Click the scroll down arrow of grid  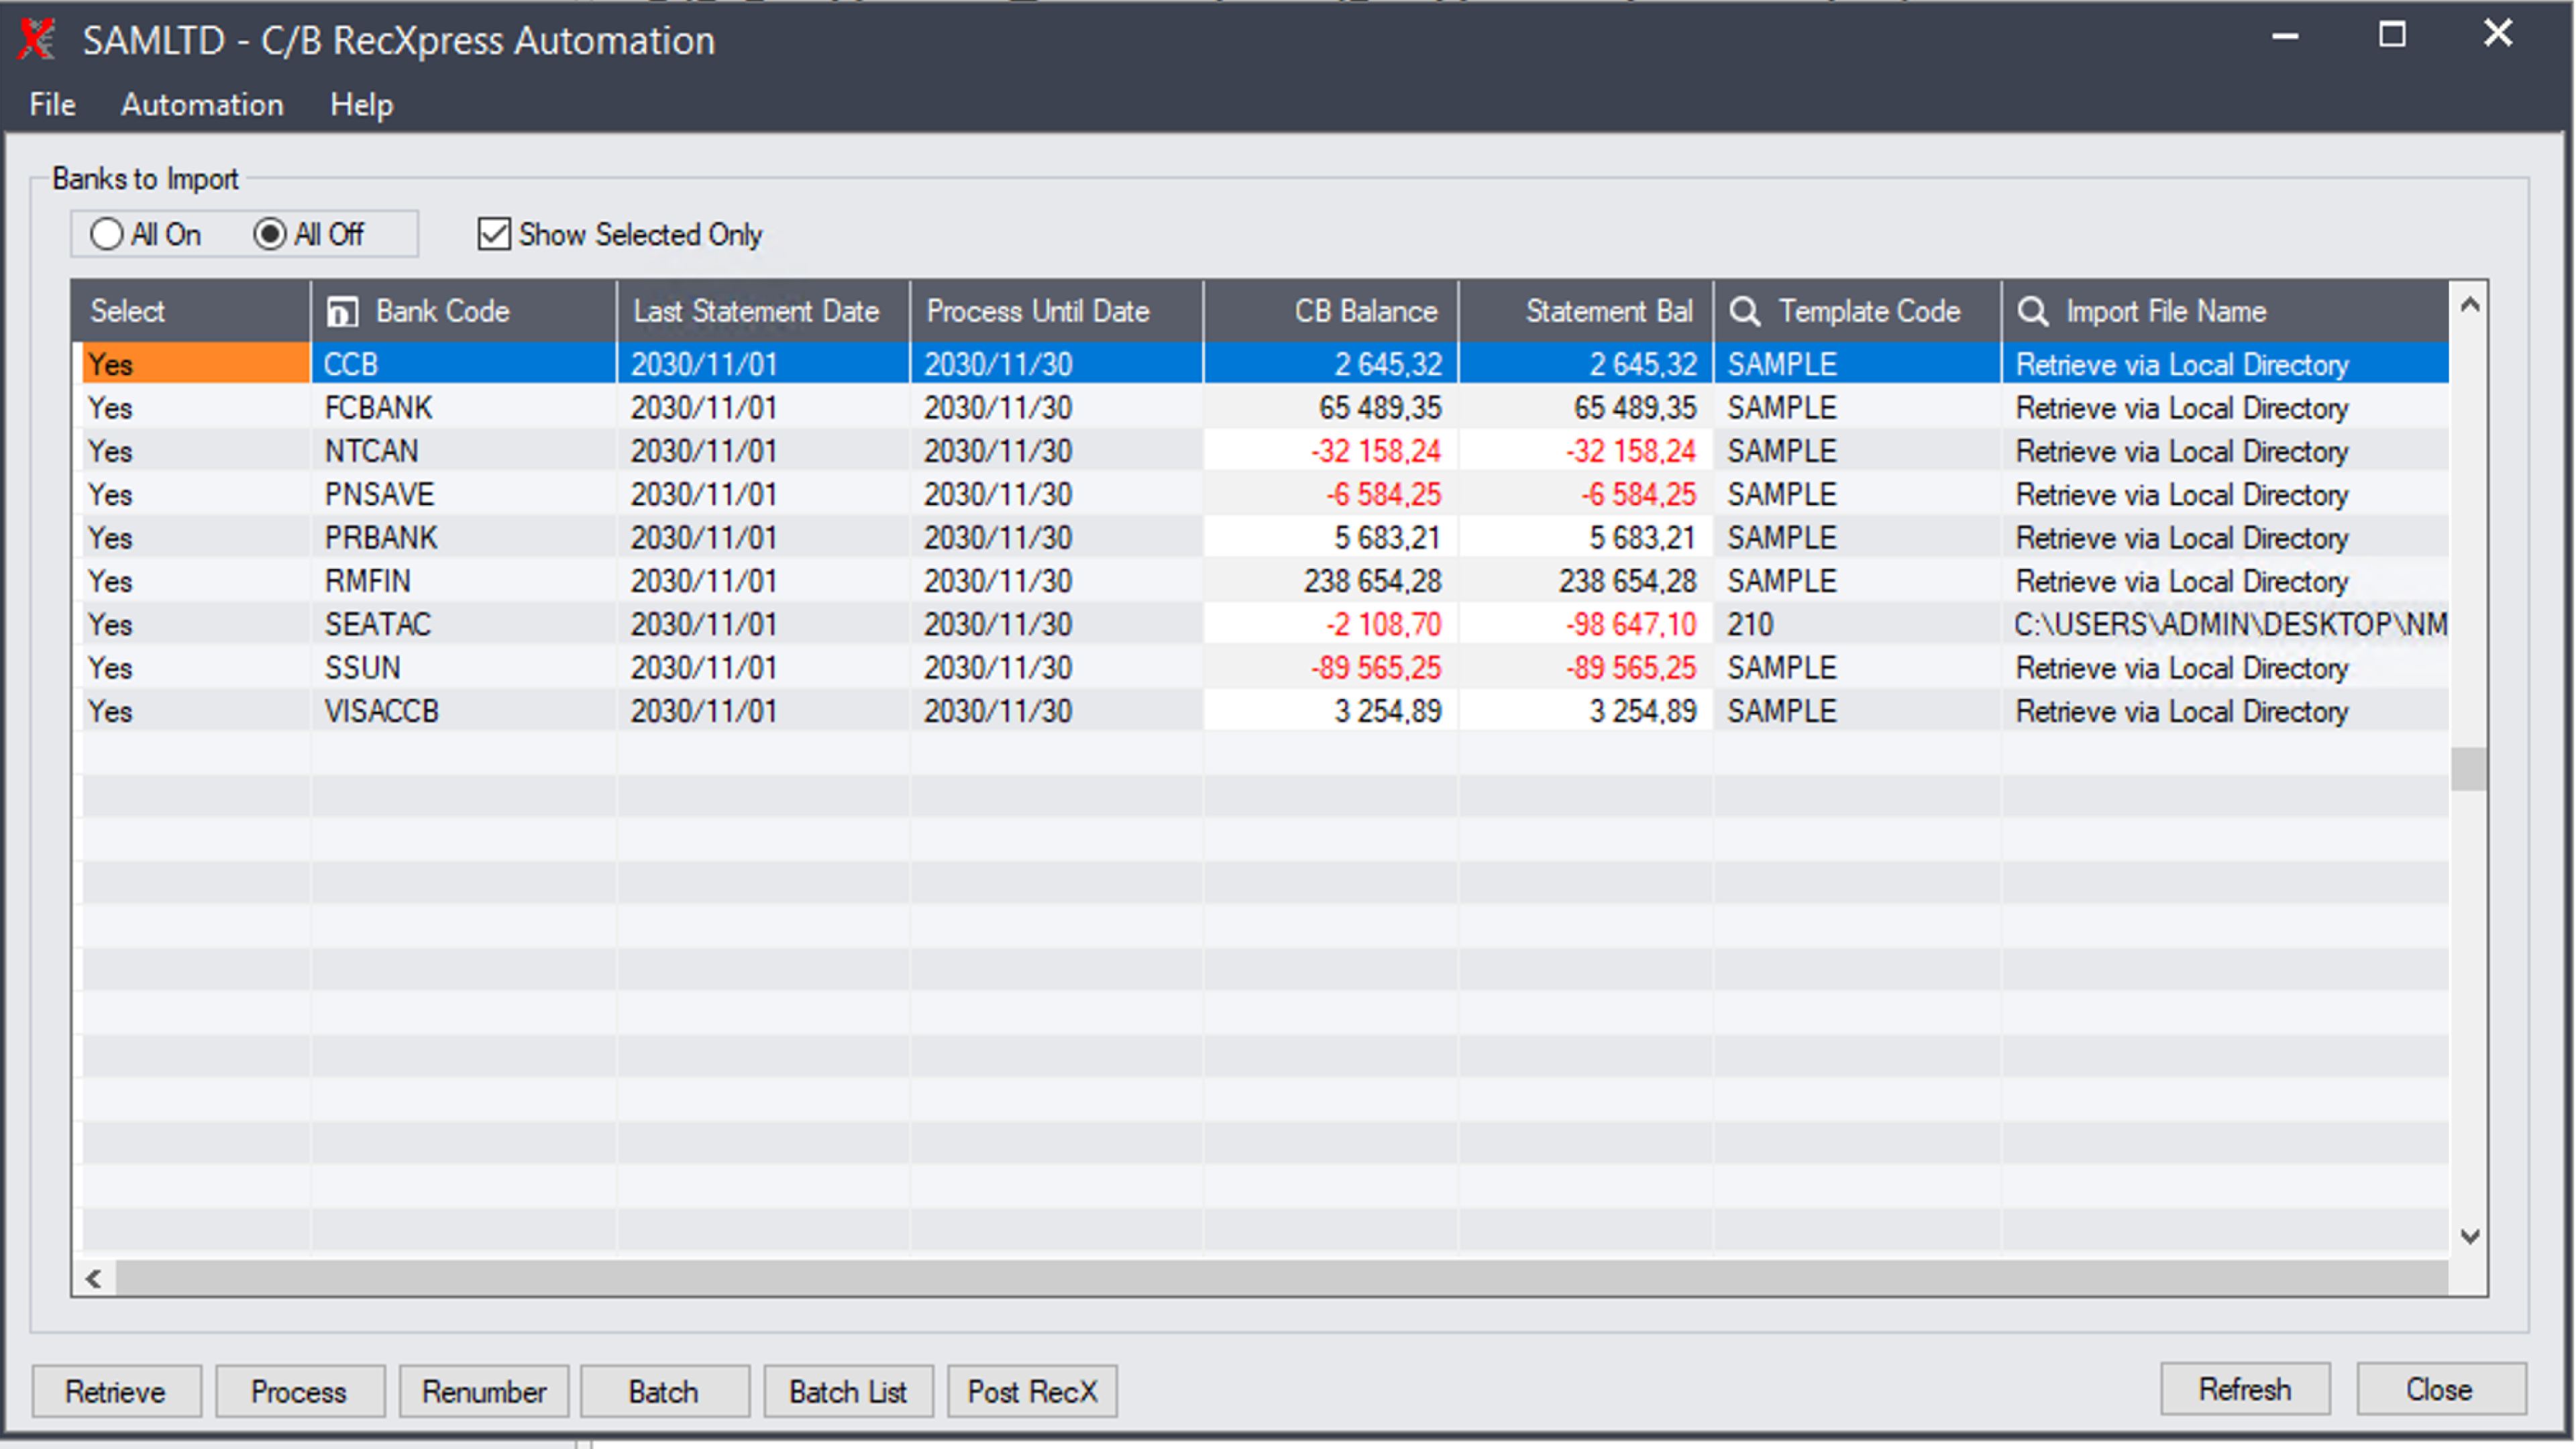[2469, 1237]
